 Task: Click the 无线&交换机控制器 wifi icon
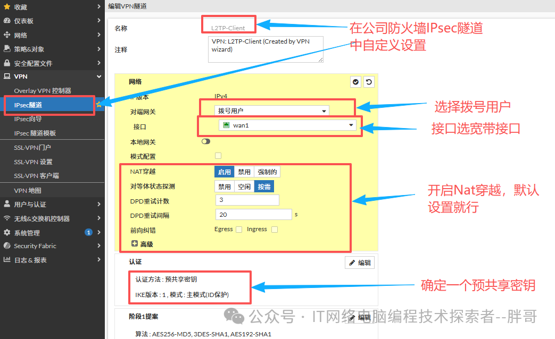click(x=7, y=218)
